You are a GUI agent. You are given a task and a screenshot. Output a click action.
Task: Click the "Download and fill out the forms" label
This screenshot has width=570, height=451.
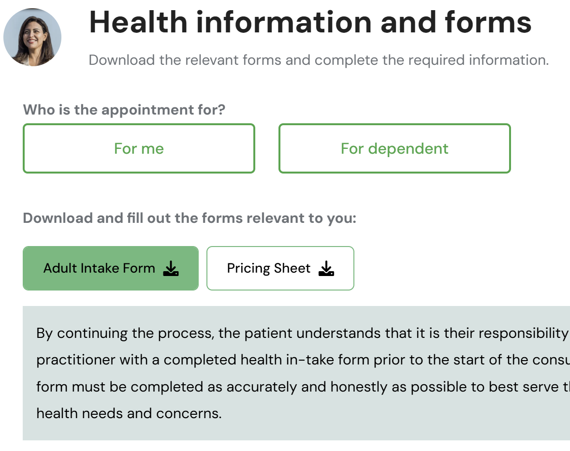coord(190,218)
